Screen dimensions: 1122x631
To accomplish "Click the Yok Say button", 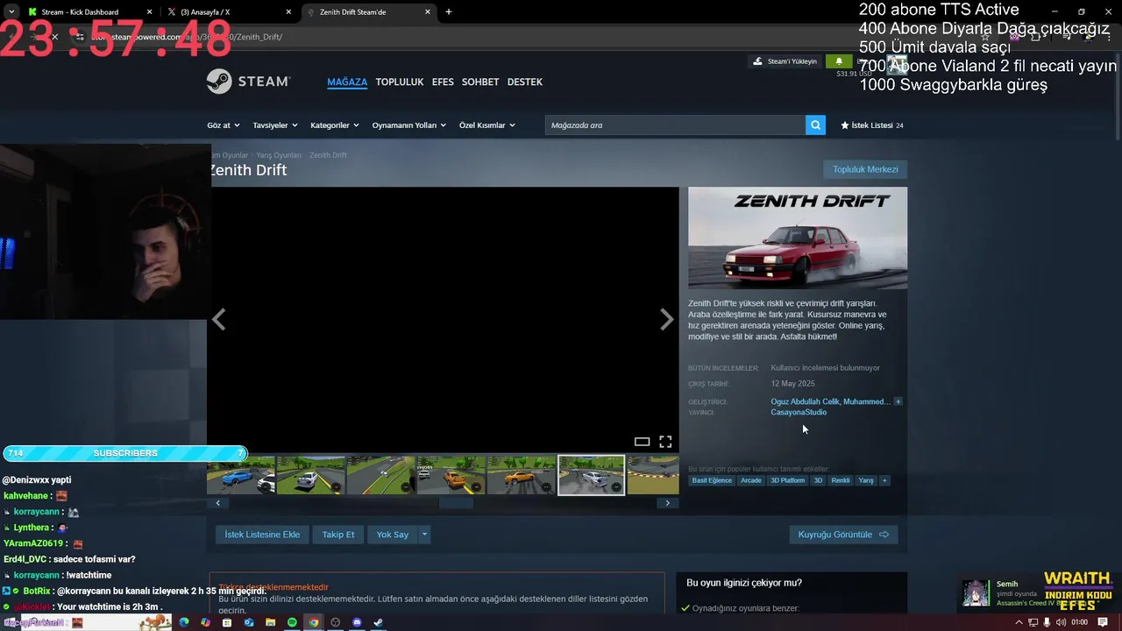I will pyautogui.click(x=393, y=535).
